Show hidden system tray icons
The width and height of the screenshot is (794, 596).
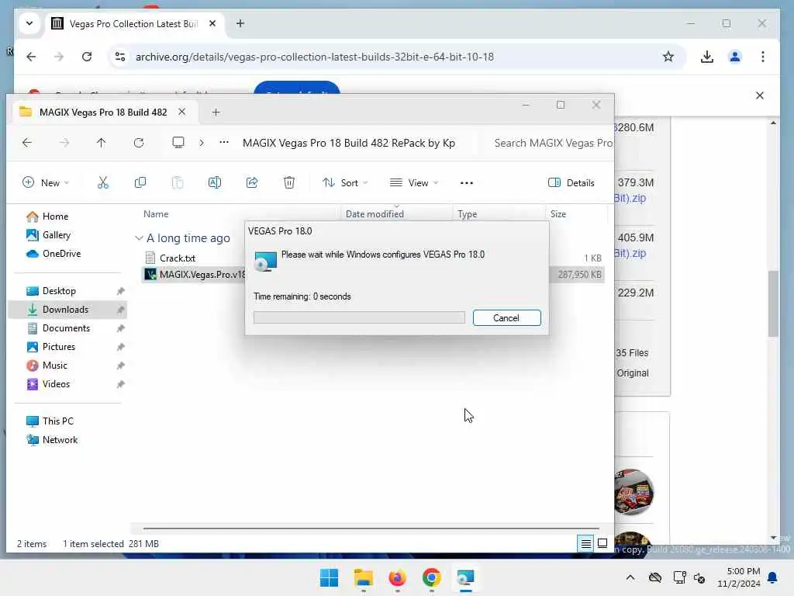click(x=630, y=577)
